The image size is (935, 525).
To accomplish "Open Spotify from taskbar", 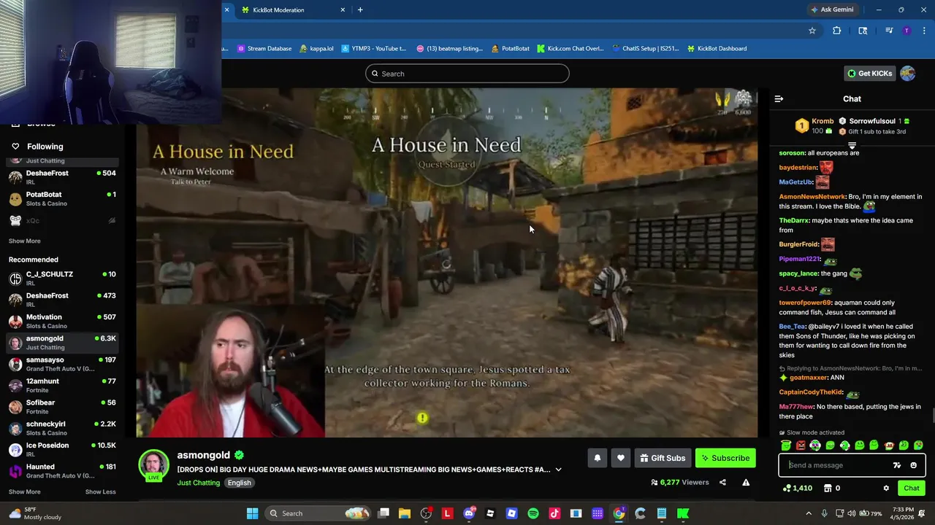I will [x=533, y=513].
